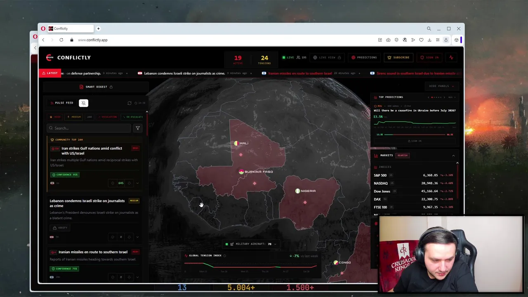Open the Predictions page
Viewport: 528px width, 297px height.
click(364, 58)
